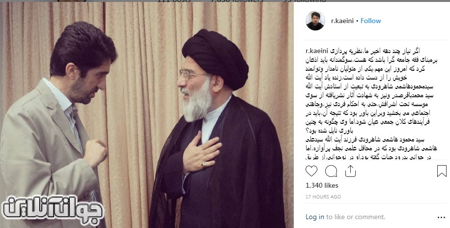Viewport: 450px width, 228px height.
Task: Click the 'to like or comment' prompt text
Action: (x=356, y=217)
